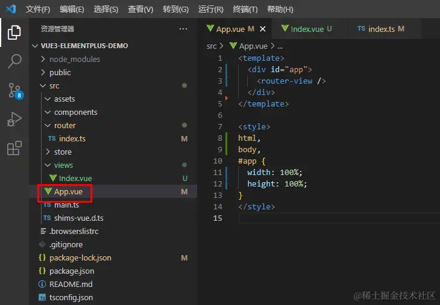
Task: Click 'height: 100%;' code on line 12
Action: tap(277, 183)
